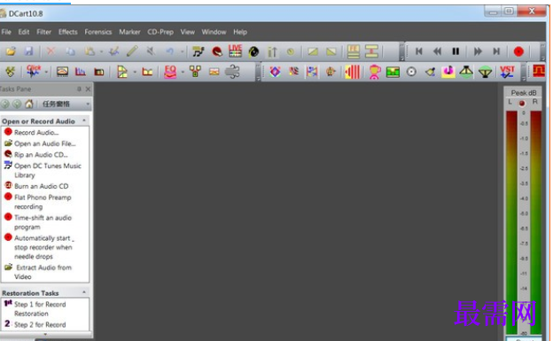Click Open DC Tunes Music Library link
Image resolution: width=553 pixels, height=341 pixels.
[48, 170]
